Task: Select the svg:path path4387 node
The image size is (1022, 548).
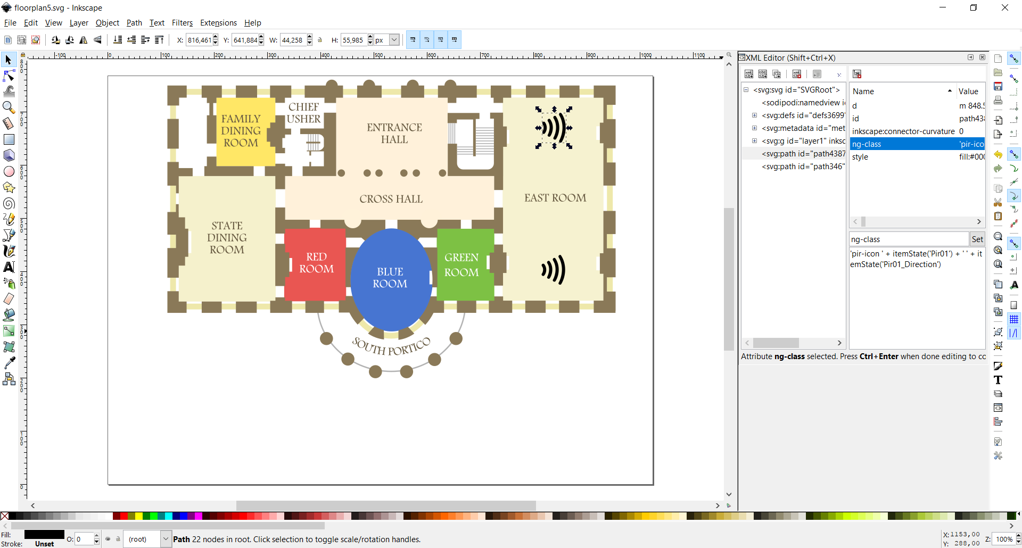Action: coord(803,154)
